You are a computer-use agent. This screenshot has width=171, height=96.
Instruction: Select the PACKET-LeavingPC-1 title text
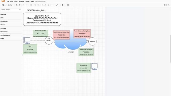pyautogui.click(x=36, y=10)
